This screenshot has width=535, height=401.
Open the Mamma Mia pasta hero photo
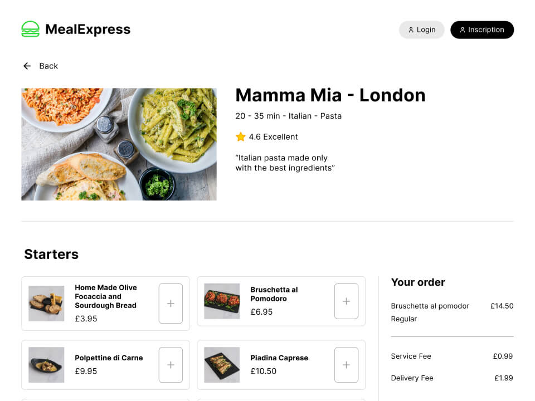pos(119,144)
